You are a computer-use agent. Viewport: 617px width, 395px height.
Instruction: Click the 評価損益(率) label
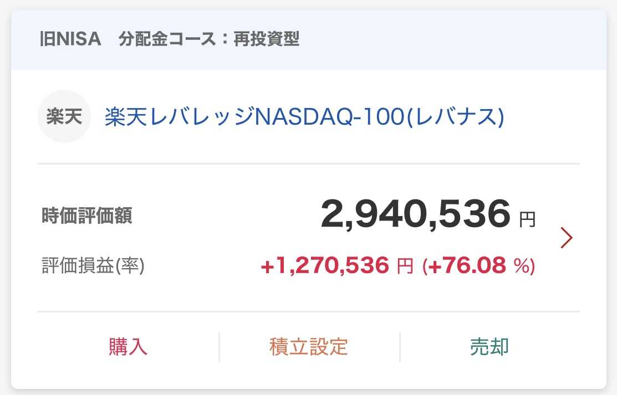93,266
